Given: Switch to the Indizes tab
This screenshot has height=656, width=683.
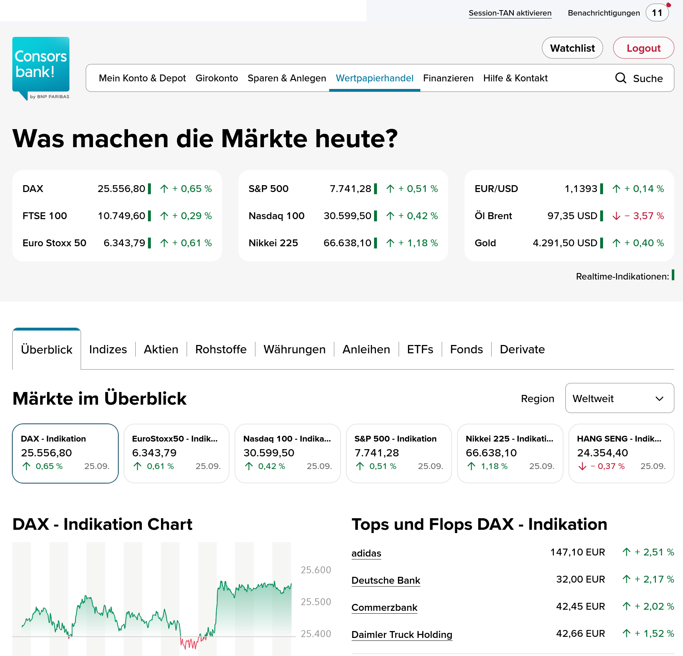Looking at the screenshot, I should [108, 349].
